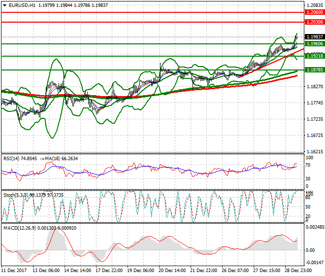This screenshot has height=276, width=325.
Task: Click the MACD scale value -0.00147
Action: point(315,263)
